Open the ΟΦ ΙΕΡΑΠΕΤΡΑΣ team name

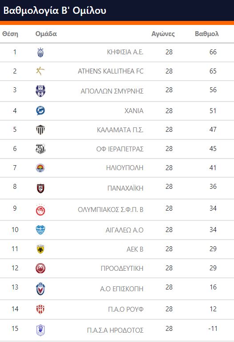[x=120, y=149]
